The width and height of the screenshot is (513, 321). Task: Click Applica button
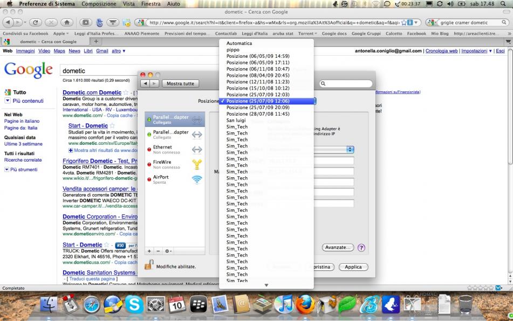(x=353, y=267)
